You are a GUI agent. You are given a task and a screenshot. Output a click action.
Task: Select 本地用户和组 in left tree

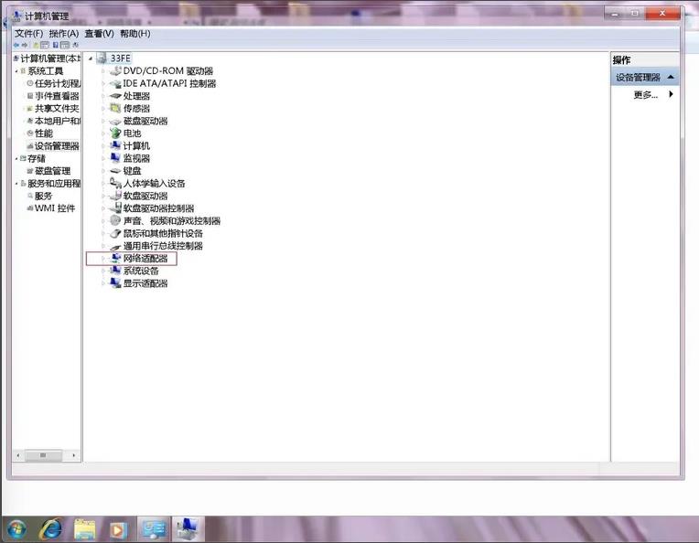57,121
